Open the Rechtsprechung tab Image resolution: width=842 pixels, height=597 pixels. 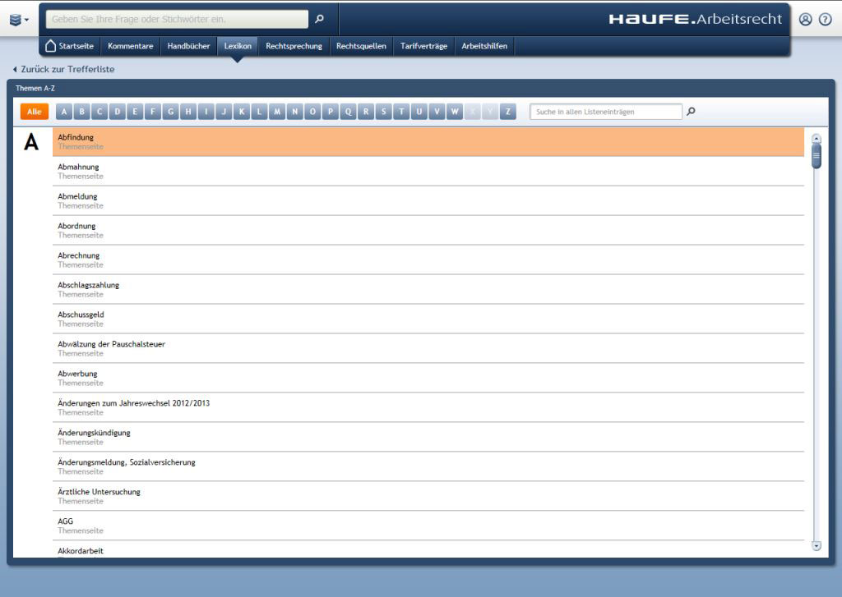294,46
